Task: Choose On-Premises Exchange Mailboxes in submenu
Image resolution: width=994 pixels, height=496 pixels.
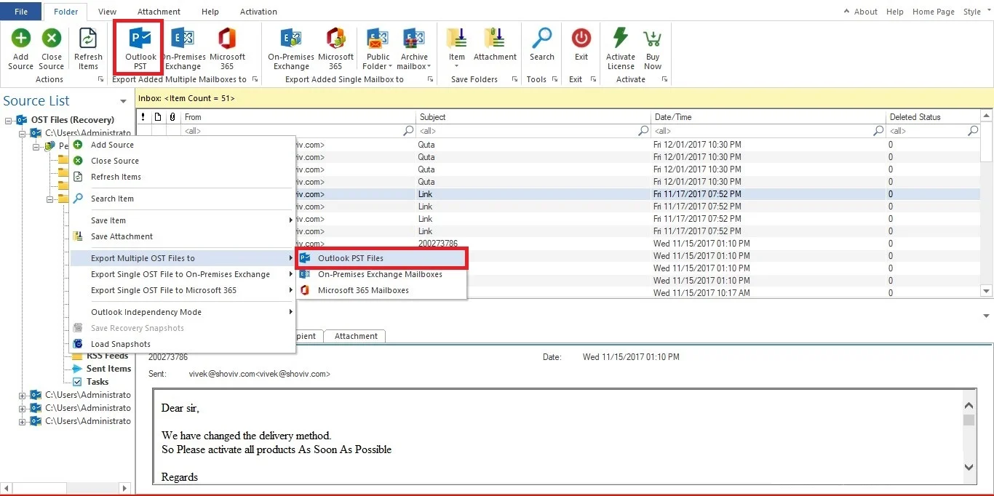Action: [x=381, y=274]
